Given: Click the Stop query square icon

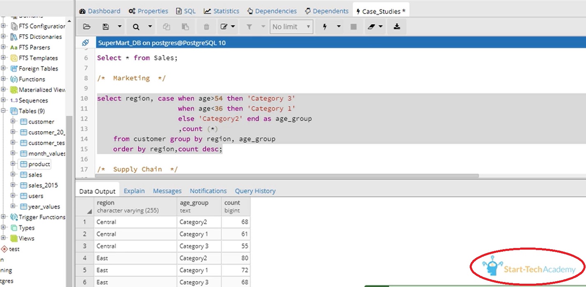Looking at the screenshot, I should click(353, 27).
